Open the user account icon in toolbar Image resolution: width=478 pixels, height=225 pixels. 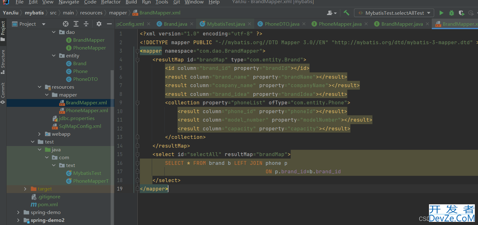point(332,13)
